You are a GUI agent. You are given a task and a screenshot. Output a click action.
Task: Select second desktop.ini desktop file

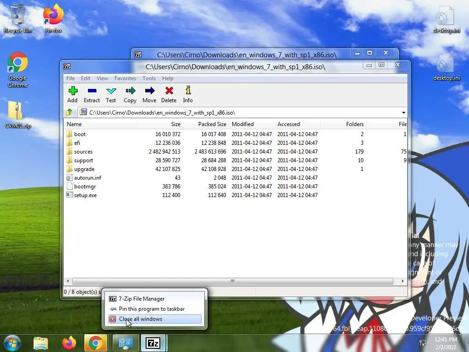coord(446,67)
